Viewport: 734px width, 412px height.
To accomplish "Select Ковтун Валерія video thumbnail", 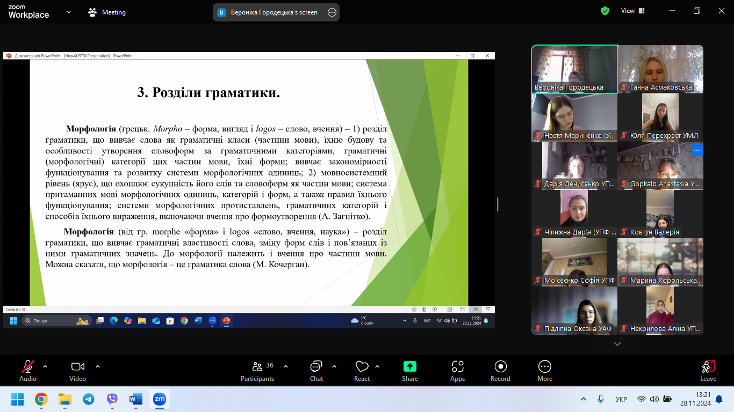I will pos(660,214).
